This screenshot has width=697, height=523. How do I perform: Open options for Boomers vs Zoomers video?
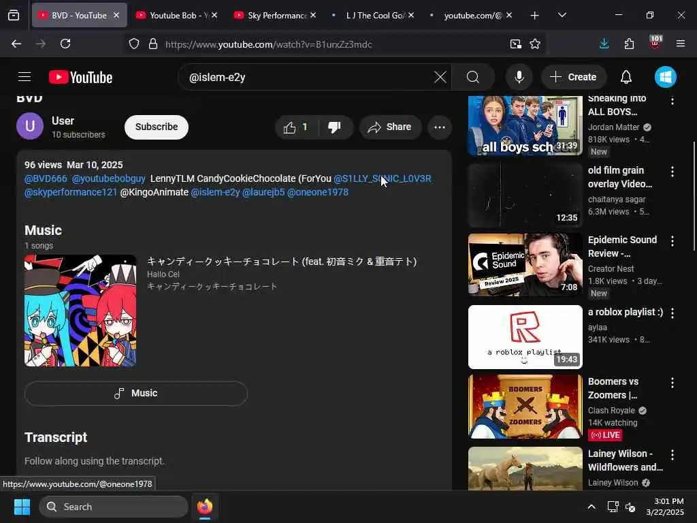[672, 383]
